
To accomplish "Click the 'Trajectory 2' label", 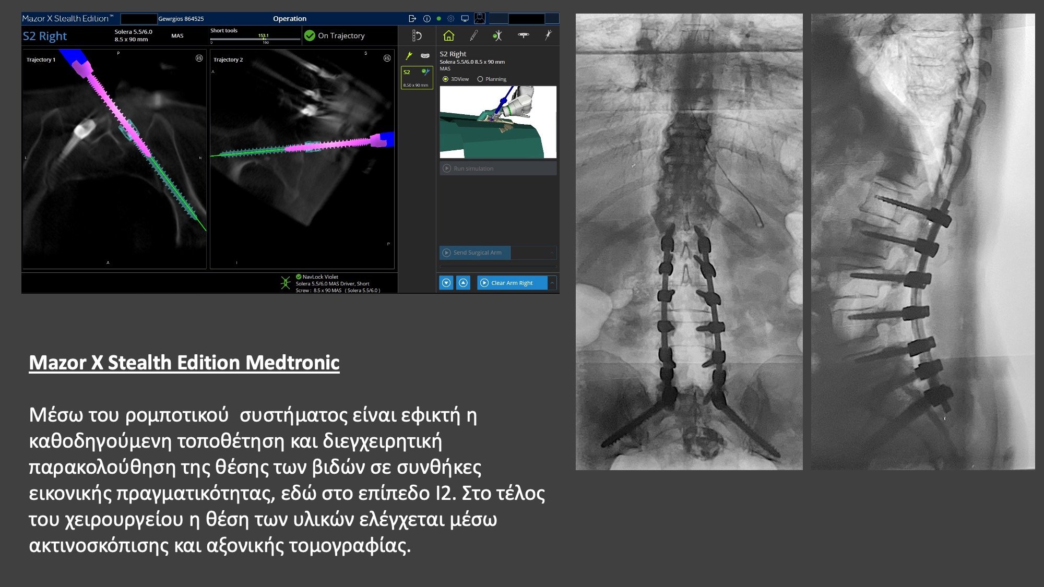I will pos(228,59).
